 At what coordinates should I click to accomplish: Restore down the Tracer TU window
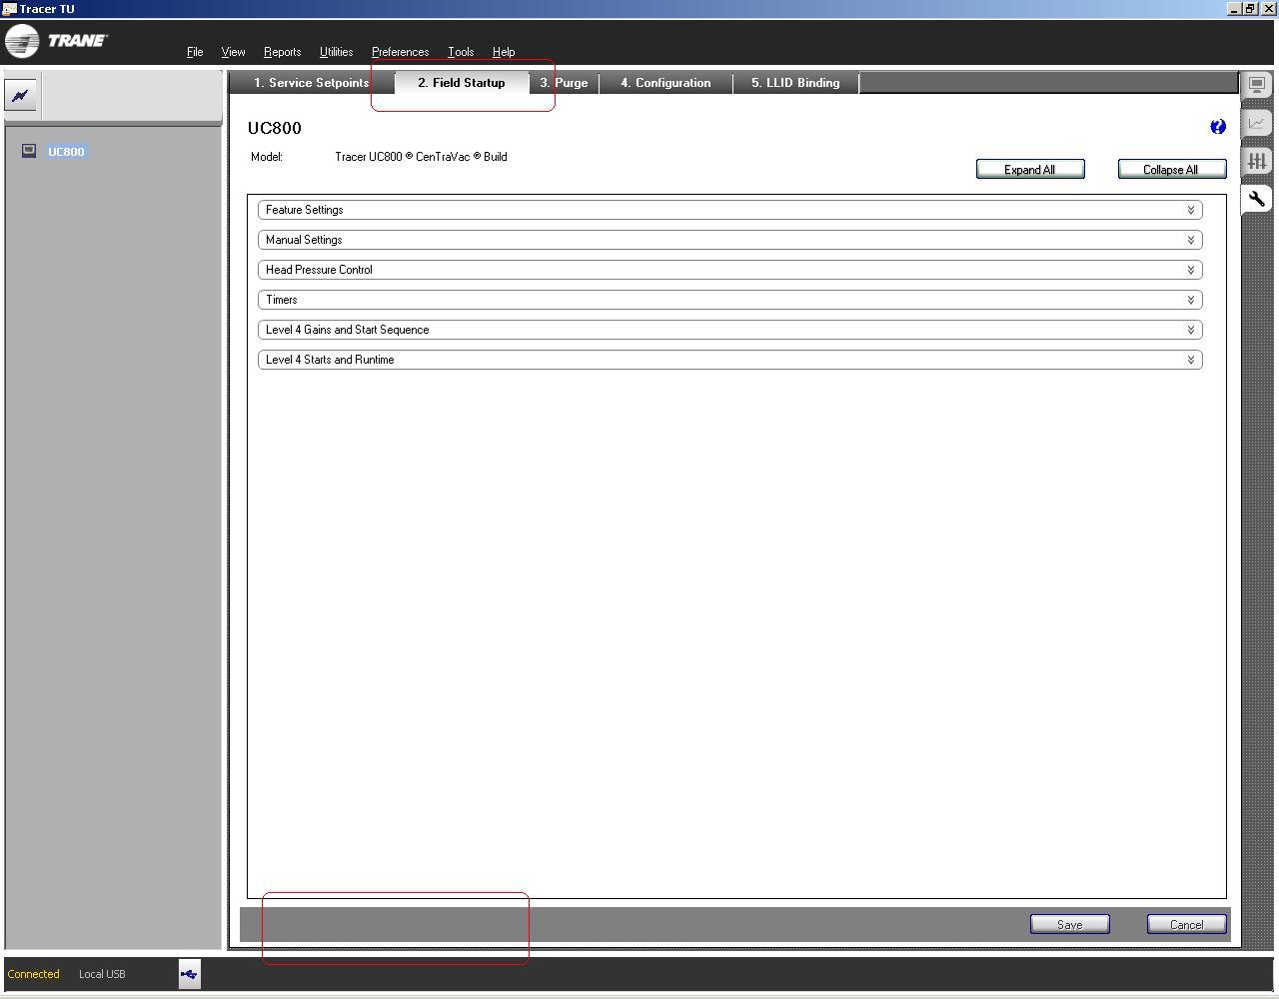[1251, 9]
